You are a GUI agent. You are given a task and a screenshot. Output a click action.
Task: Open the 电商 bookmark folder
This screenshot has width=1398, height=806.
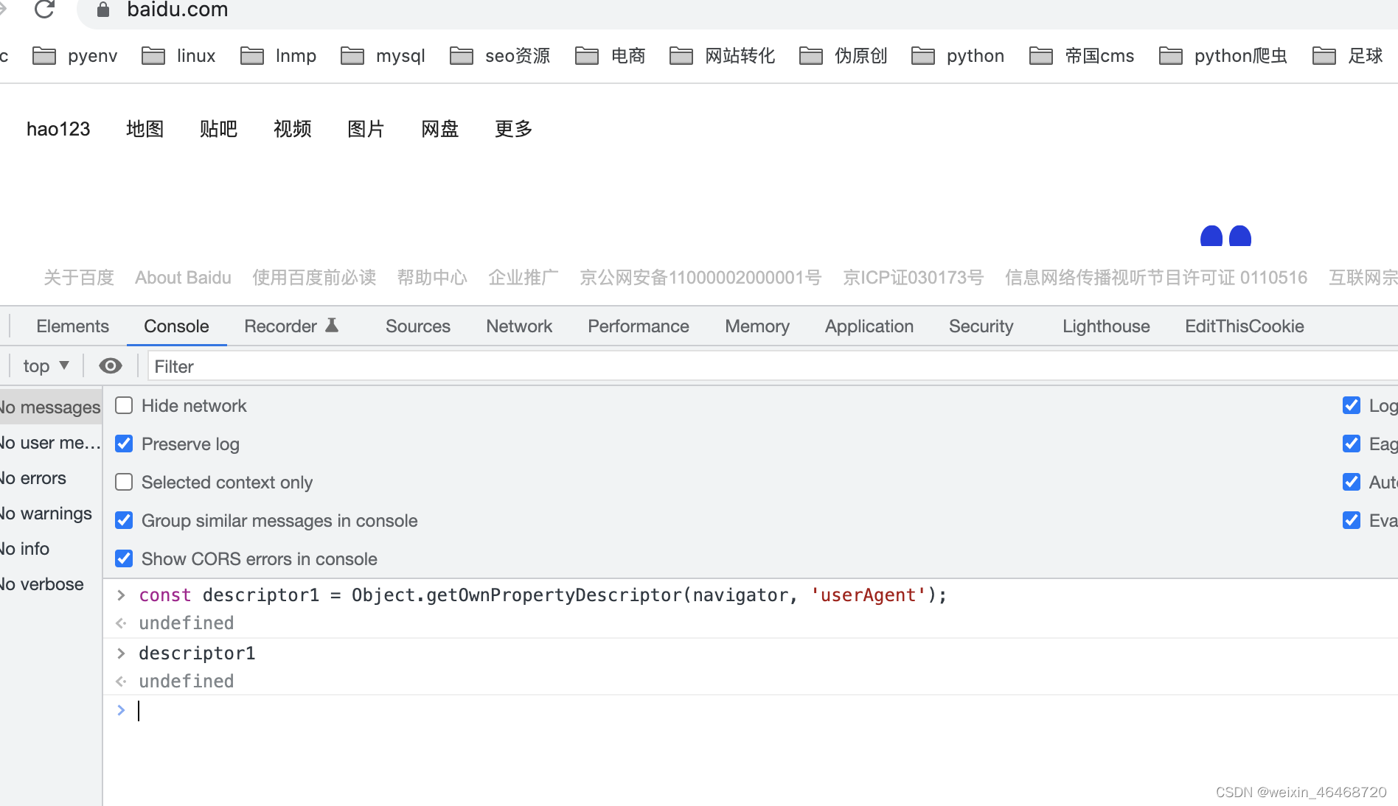coord(611,56)
